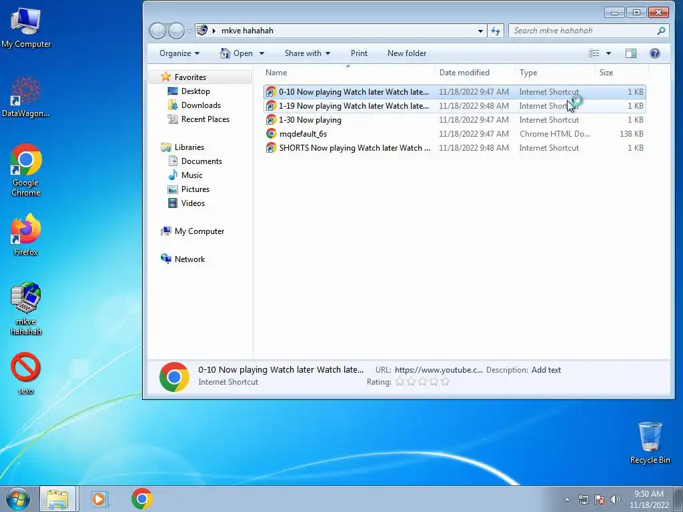Expand the mkve hahahah breadcrumb arrow
The image size is (683, 512).
tap(214, 31)
